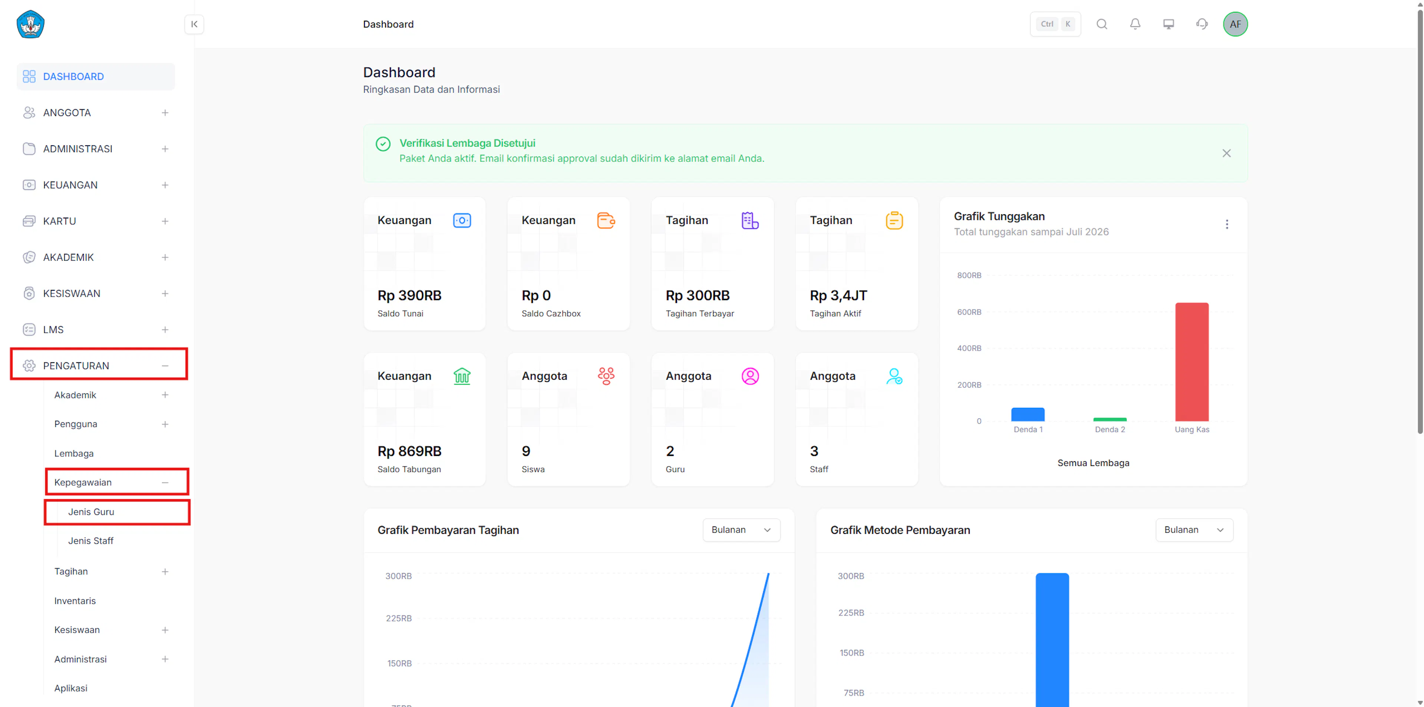
Task: Click the Siswa group icon
Action: pos(606,376)
